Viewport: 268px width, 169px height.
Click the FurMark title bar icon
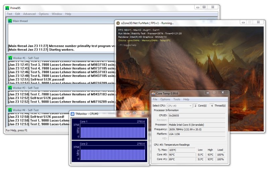coord(118,23)
